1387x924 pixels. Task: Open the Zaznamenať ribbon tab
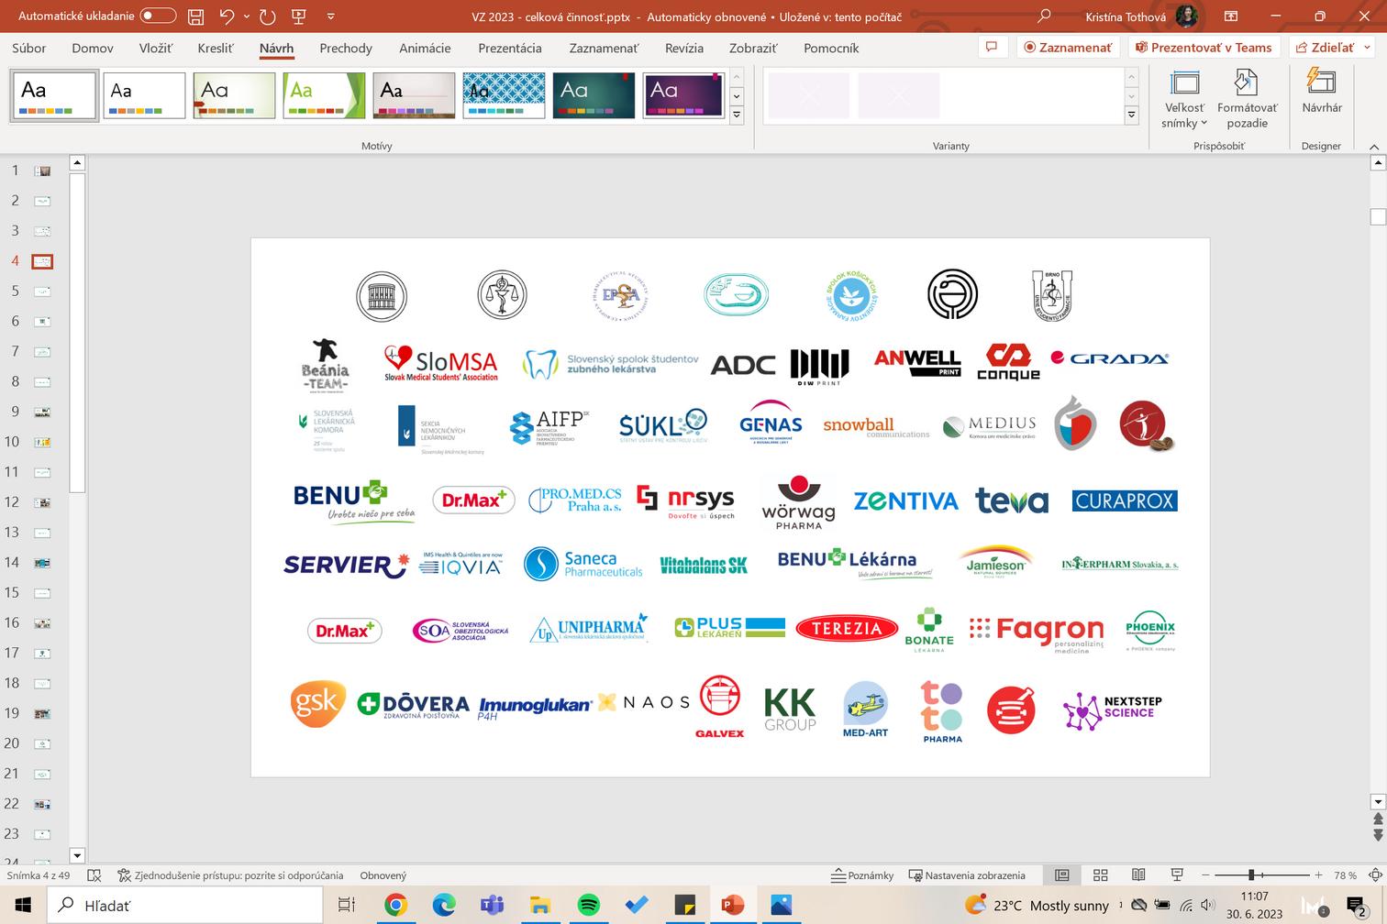(x=604, y=48)
